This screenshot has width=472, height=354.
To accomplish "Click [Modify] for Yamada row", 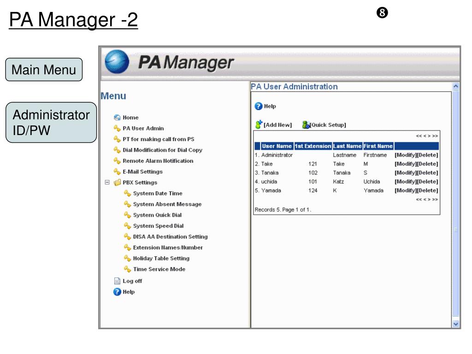I will tap(406, 190).
